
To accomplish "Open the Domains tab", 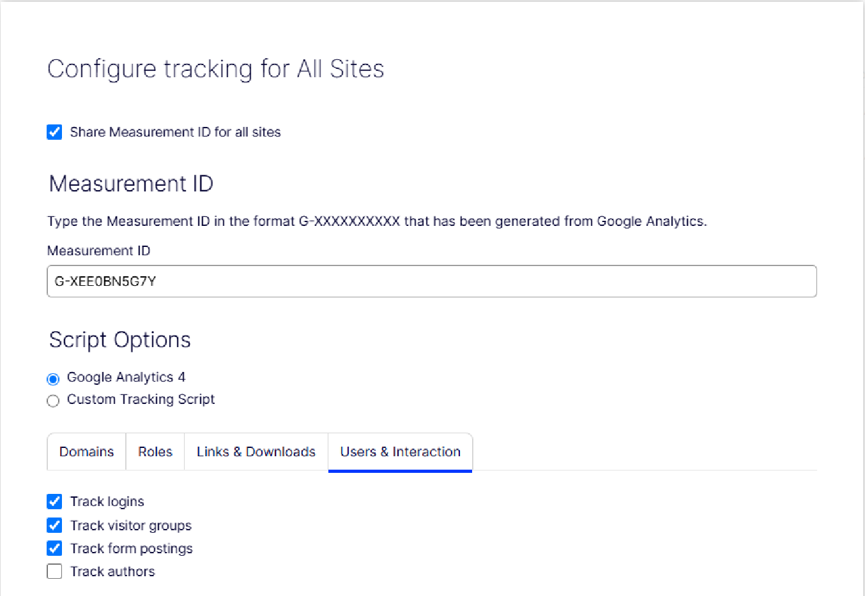I will point(86,452).
